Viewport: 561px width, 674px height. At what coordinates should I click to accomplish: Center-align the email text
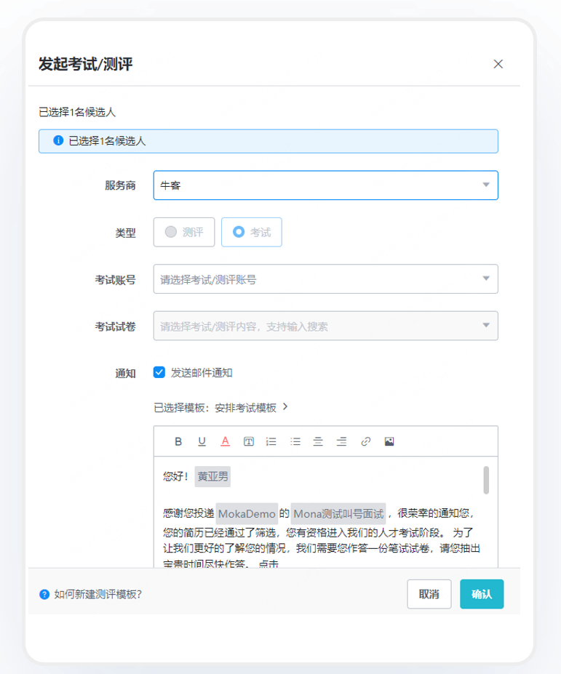318,441
